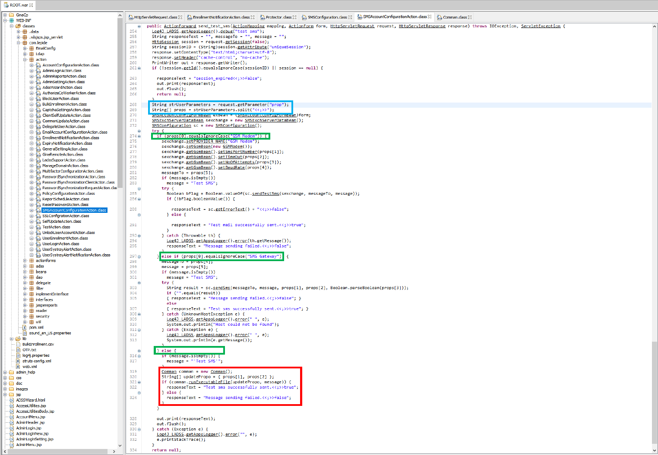658x455 pixels.
Task: Switch to the EnrollmentNotificationAction.class tab
Action: click(x=221, y=17)
